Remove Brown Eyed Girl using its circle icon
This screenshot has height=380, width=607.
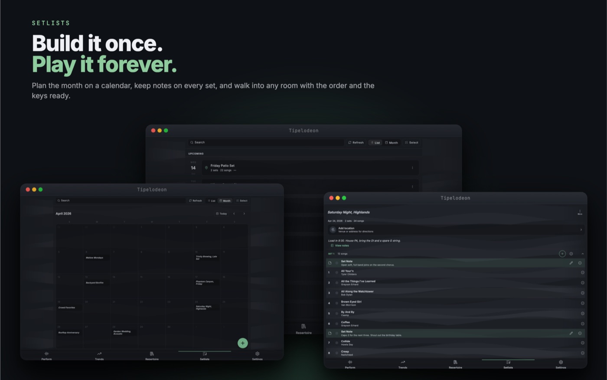[x=582, y=303]
